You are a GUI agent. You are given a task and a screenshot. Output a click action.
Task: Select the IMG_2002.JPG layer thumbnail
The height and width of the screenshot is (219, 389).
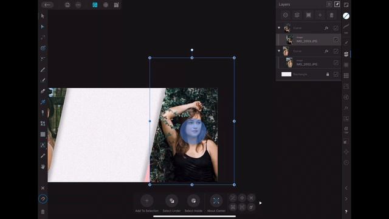click(x=289, y=63)
